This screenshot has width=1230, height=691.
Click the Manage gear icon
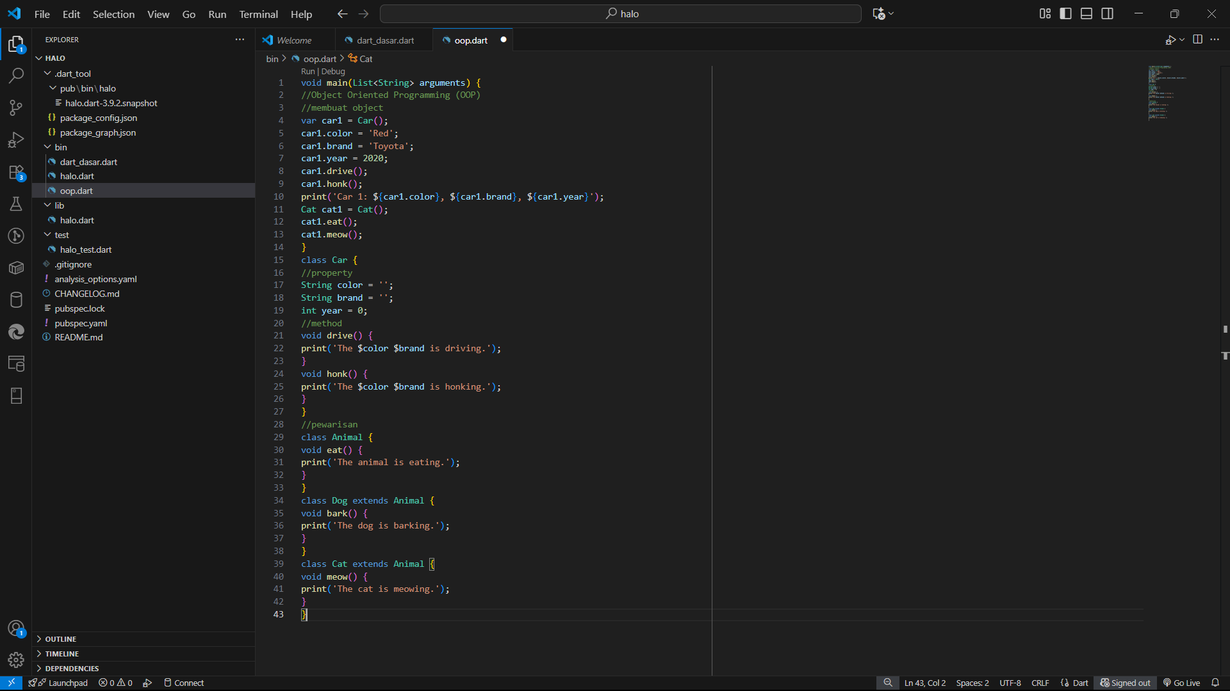pos(16,660)
